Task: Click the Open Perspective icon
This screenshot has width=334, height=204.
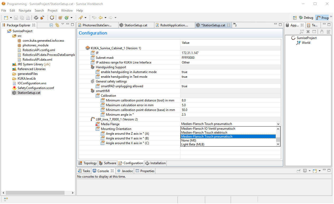Action: coord(295,18)
